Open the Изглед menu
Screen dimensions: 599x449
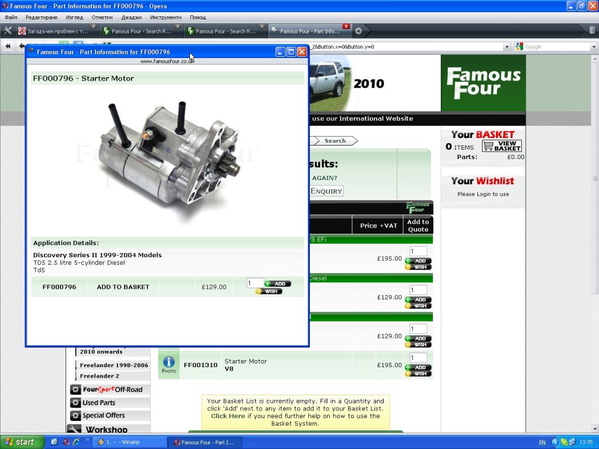[74, 17]
